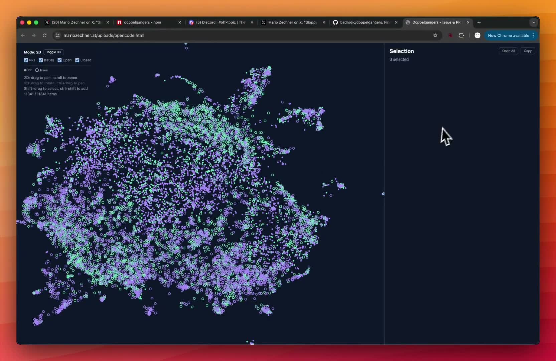
Task: Click the Copy button in Selection panel
Action: 528,51
